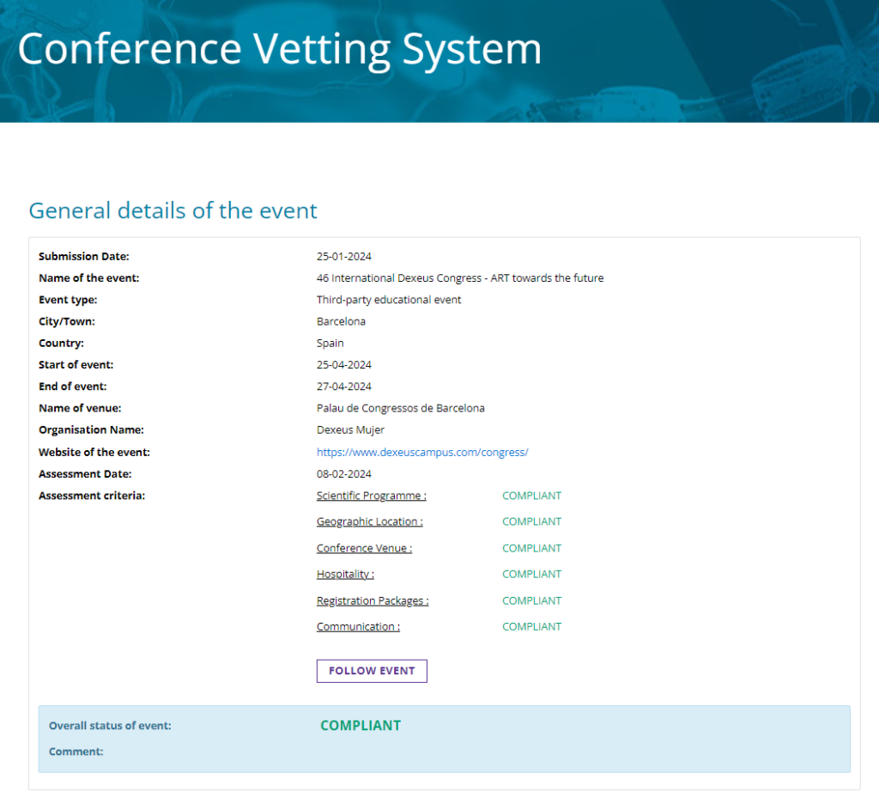
Task: Open the Geographic Location criteria link
Action: [369, 521]
